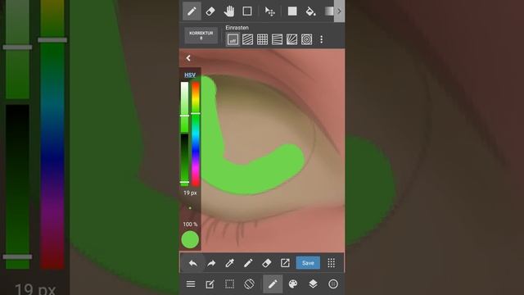Adjust the dark value slider bar

click(x=185, y=160)
